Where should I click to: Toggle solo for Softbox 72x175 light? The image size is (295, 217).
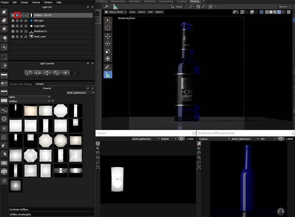tap(17, 15)
